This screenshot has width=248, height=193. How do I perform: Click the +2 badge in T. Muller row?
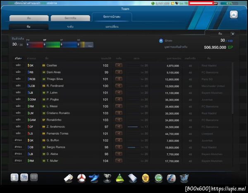click(119, 160)
